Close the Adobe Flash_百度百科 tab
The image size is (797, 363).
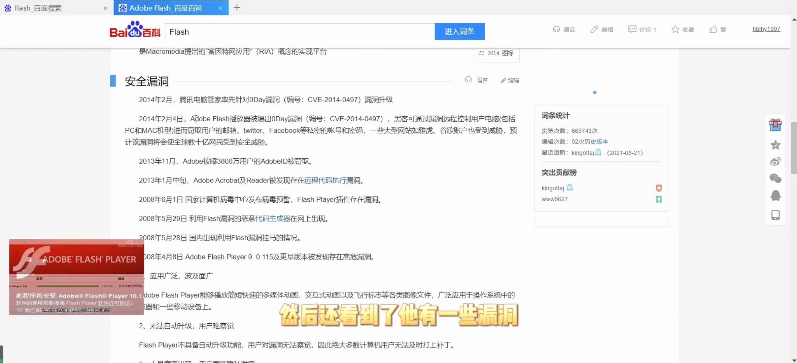coord(220,8)
